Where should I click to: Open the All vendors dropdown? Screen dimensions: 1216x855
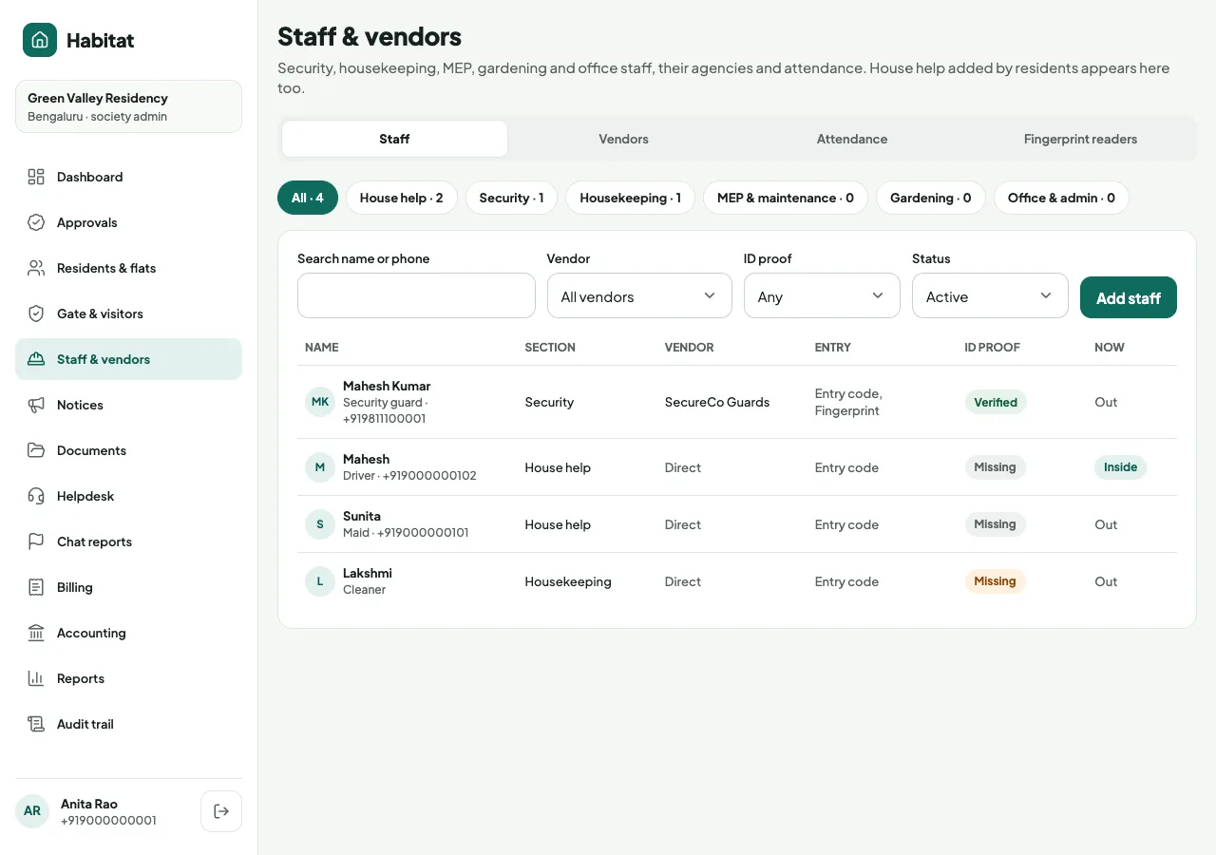click(x=639, y=295)
